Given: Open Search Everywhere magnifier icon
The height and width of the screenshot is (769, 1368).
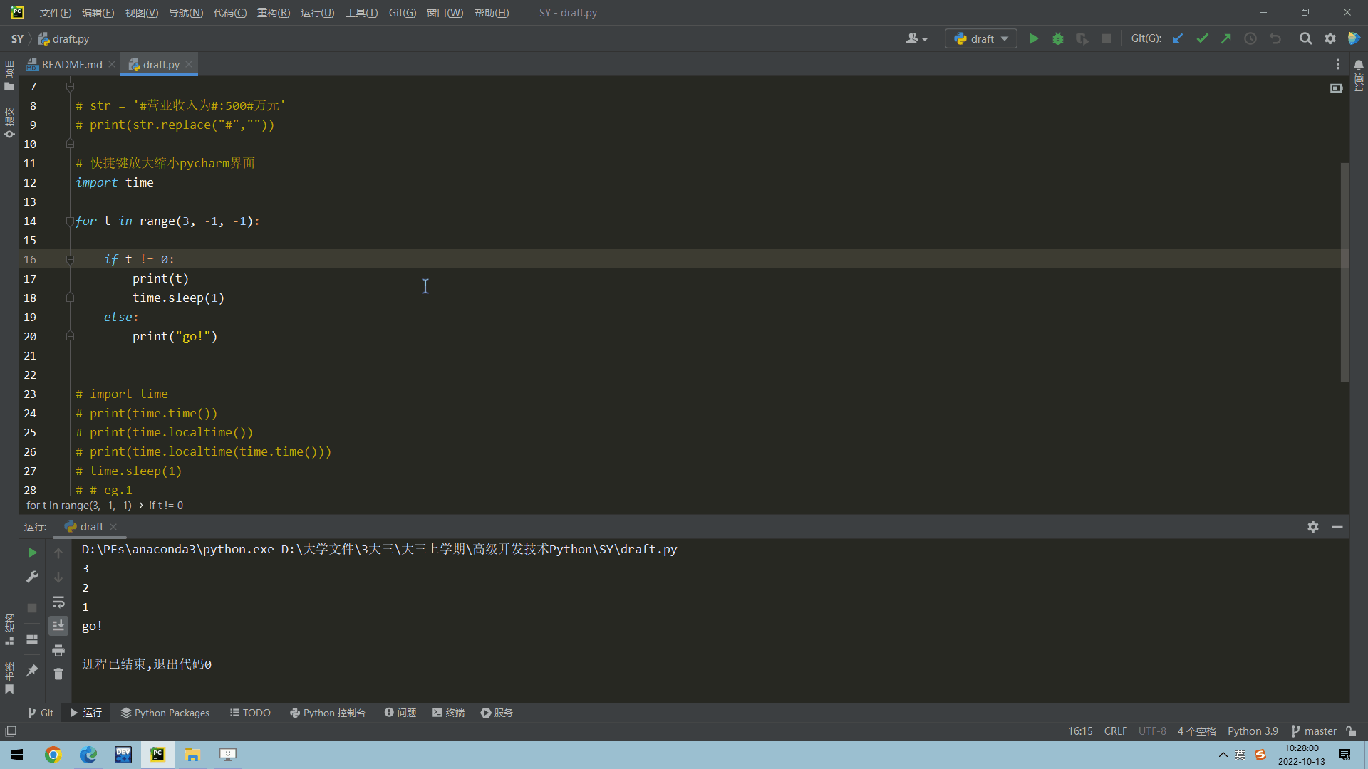Looking at the screenshot, I should click(1305, 39).
